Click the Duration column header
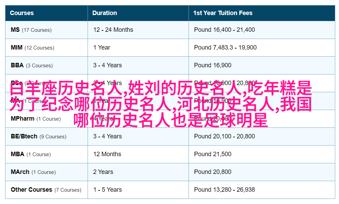 point(105,13)
